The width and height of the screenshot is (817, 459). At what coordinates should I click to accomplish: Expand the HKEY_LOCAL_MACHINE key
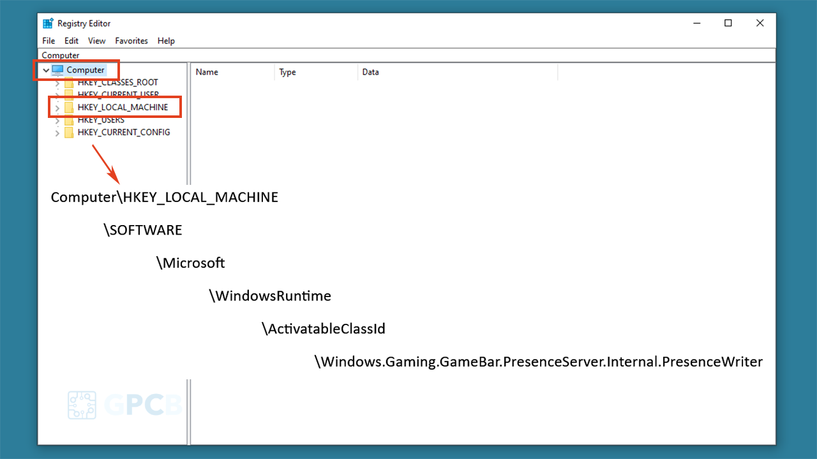tap(57, 108)
